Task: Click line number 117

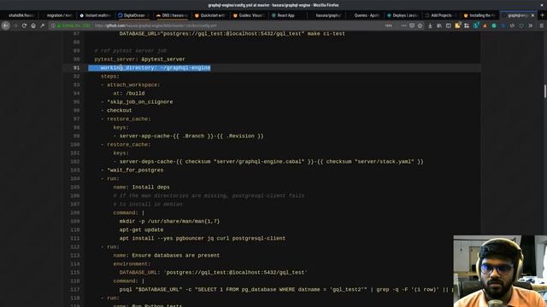Action: pos(75,290)
